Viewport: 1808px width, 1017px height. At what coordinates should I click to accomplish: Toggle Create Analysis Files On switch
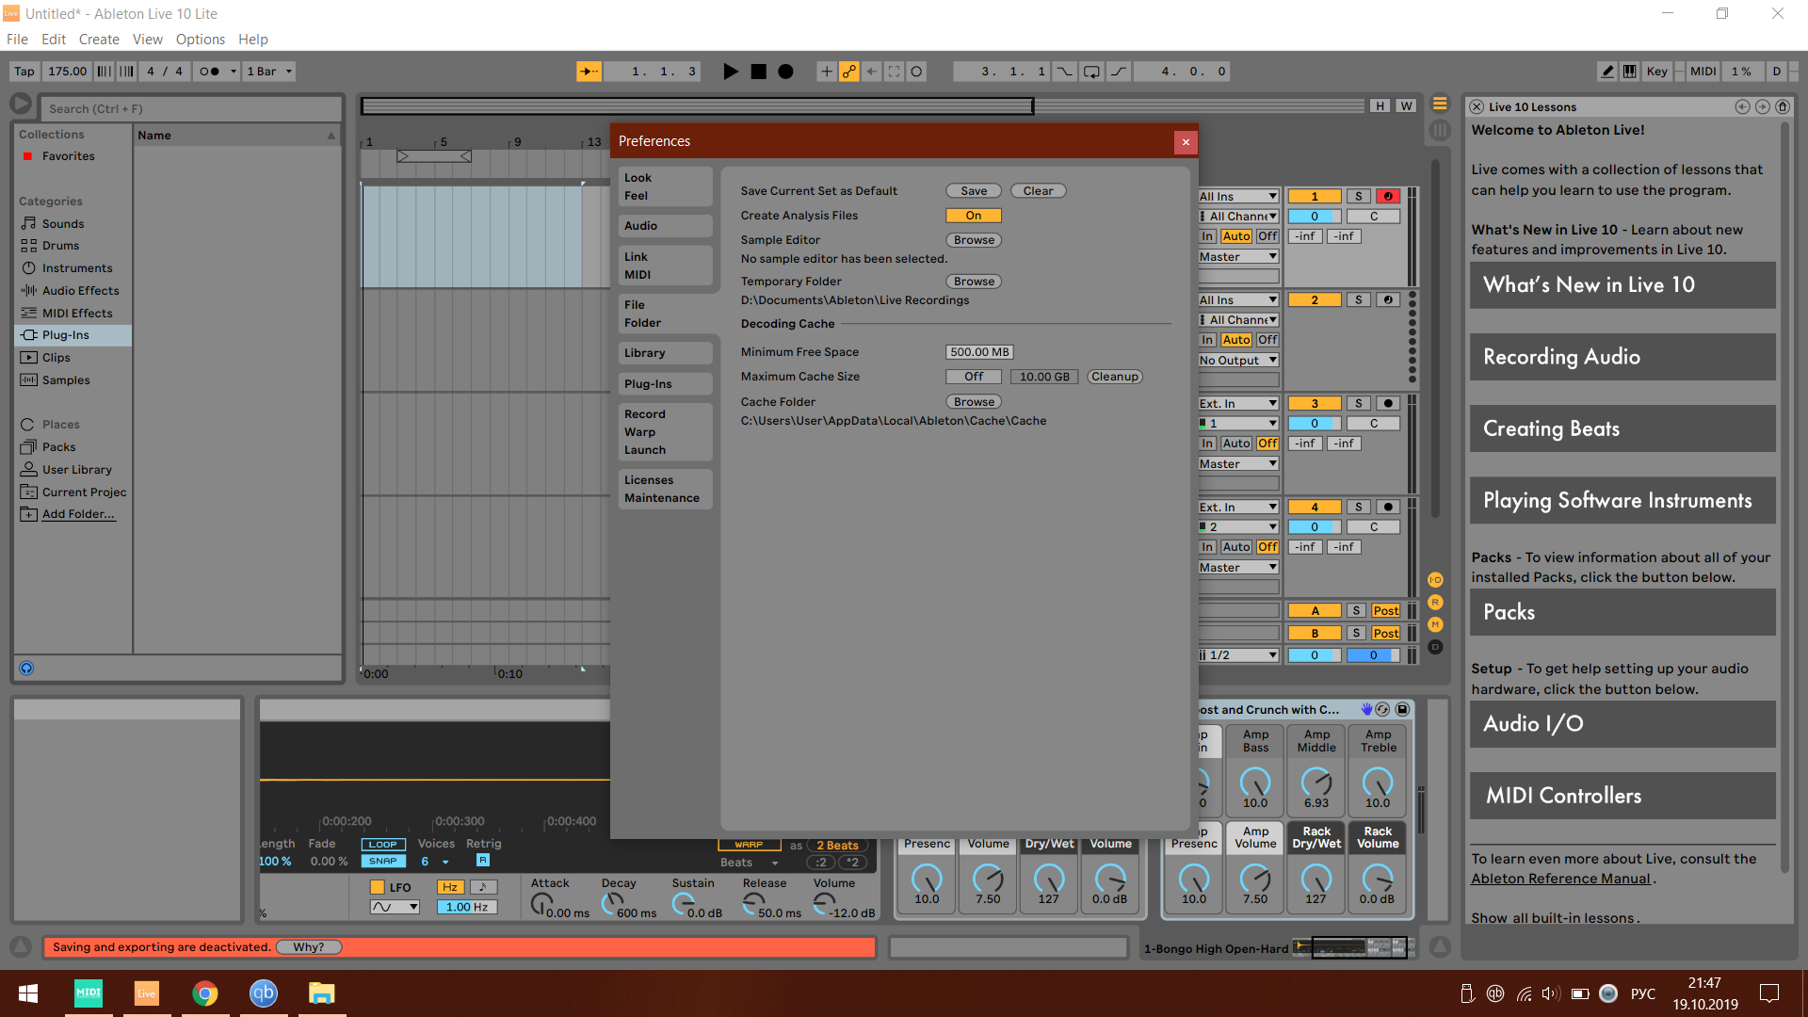[x=973, y=216]
